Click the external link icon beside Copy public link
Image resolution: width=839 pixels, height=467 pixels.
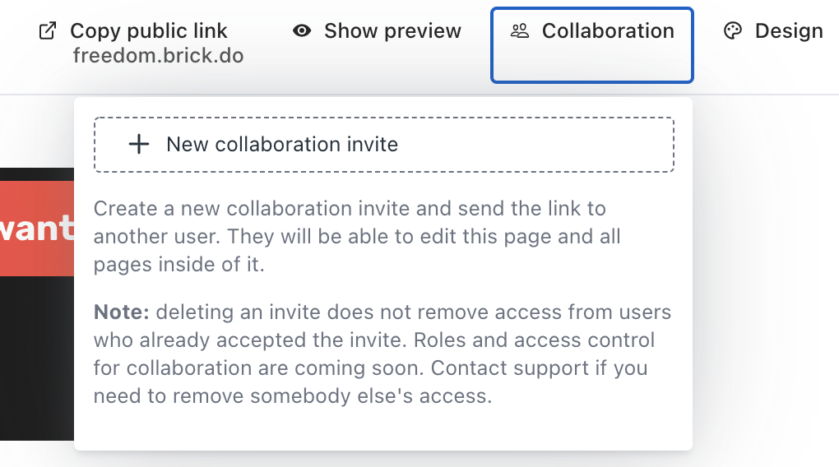[47, 31]
